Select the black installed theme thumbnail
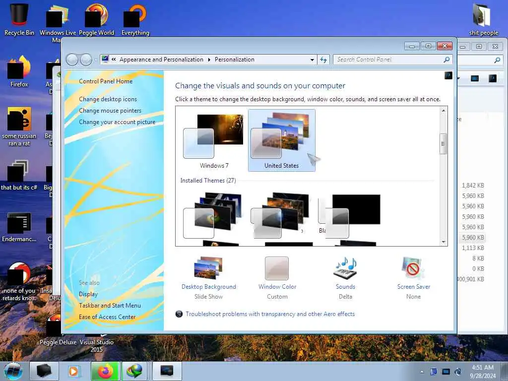Viewport: 508px width, 381px height. (x=349, y=215)
